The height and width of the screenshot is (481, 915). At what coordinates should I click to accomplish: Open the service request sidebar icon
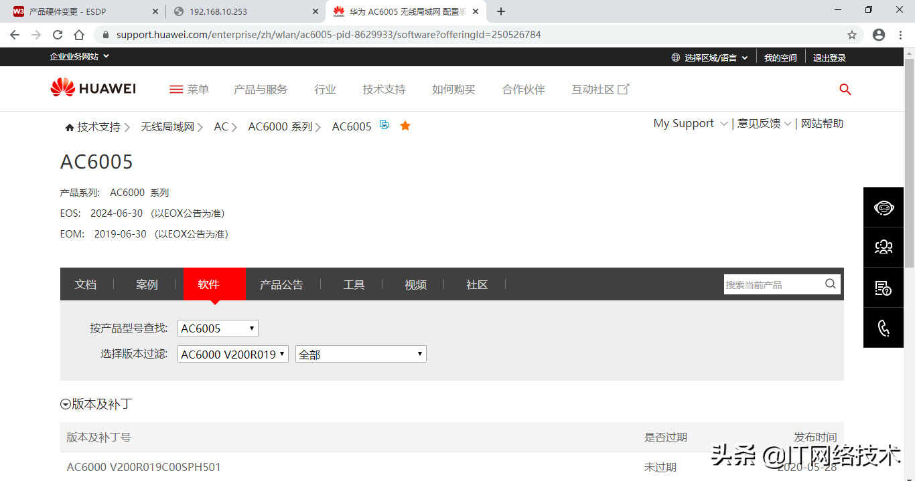(x=884, y=288)
